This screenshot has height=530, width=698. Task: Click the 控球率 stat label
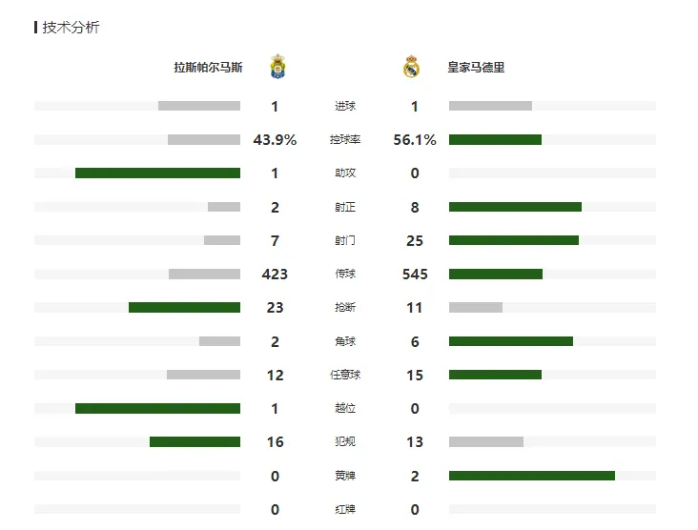pos(345,140)
